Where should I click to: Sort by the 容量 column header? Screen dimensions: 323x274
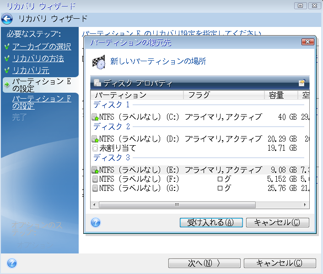point(280,95)
